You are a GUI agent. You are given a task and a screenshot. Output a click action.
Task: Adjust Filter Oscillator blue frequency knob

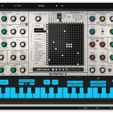(x=92, y=19)
